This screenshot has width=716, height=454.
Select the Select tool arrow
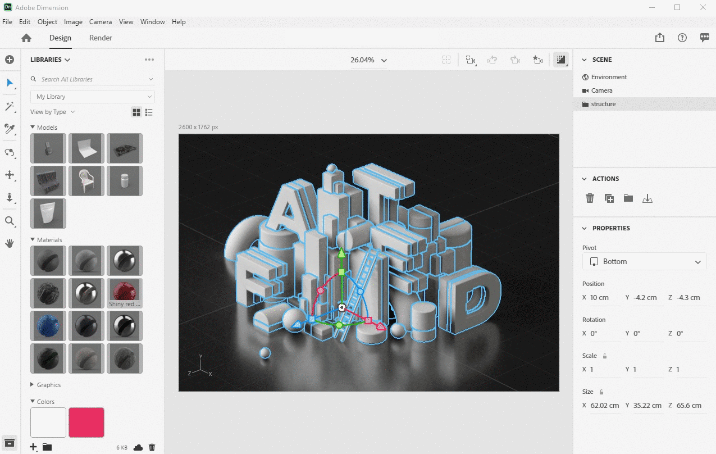click(10, 83)
